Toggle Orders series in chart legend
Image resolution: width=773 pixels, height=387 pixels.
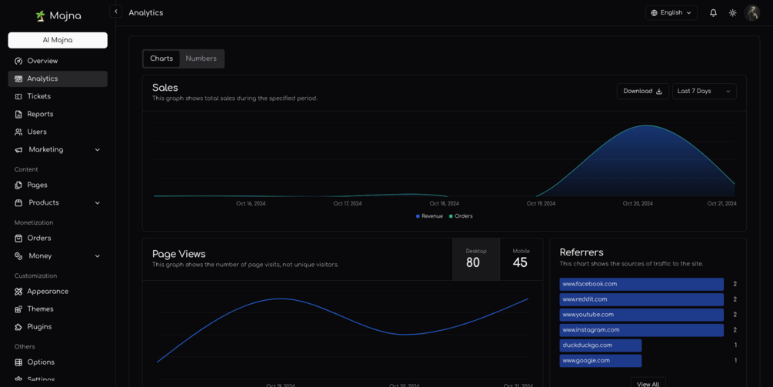click(461, 216)
